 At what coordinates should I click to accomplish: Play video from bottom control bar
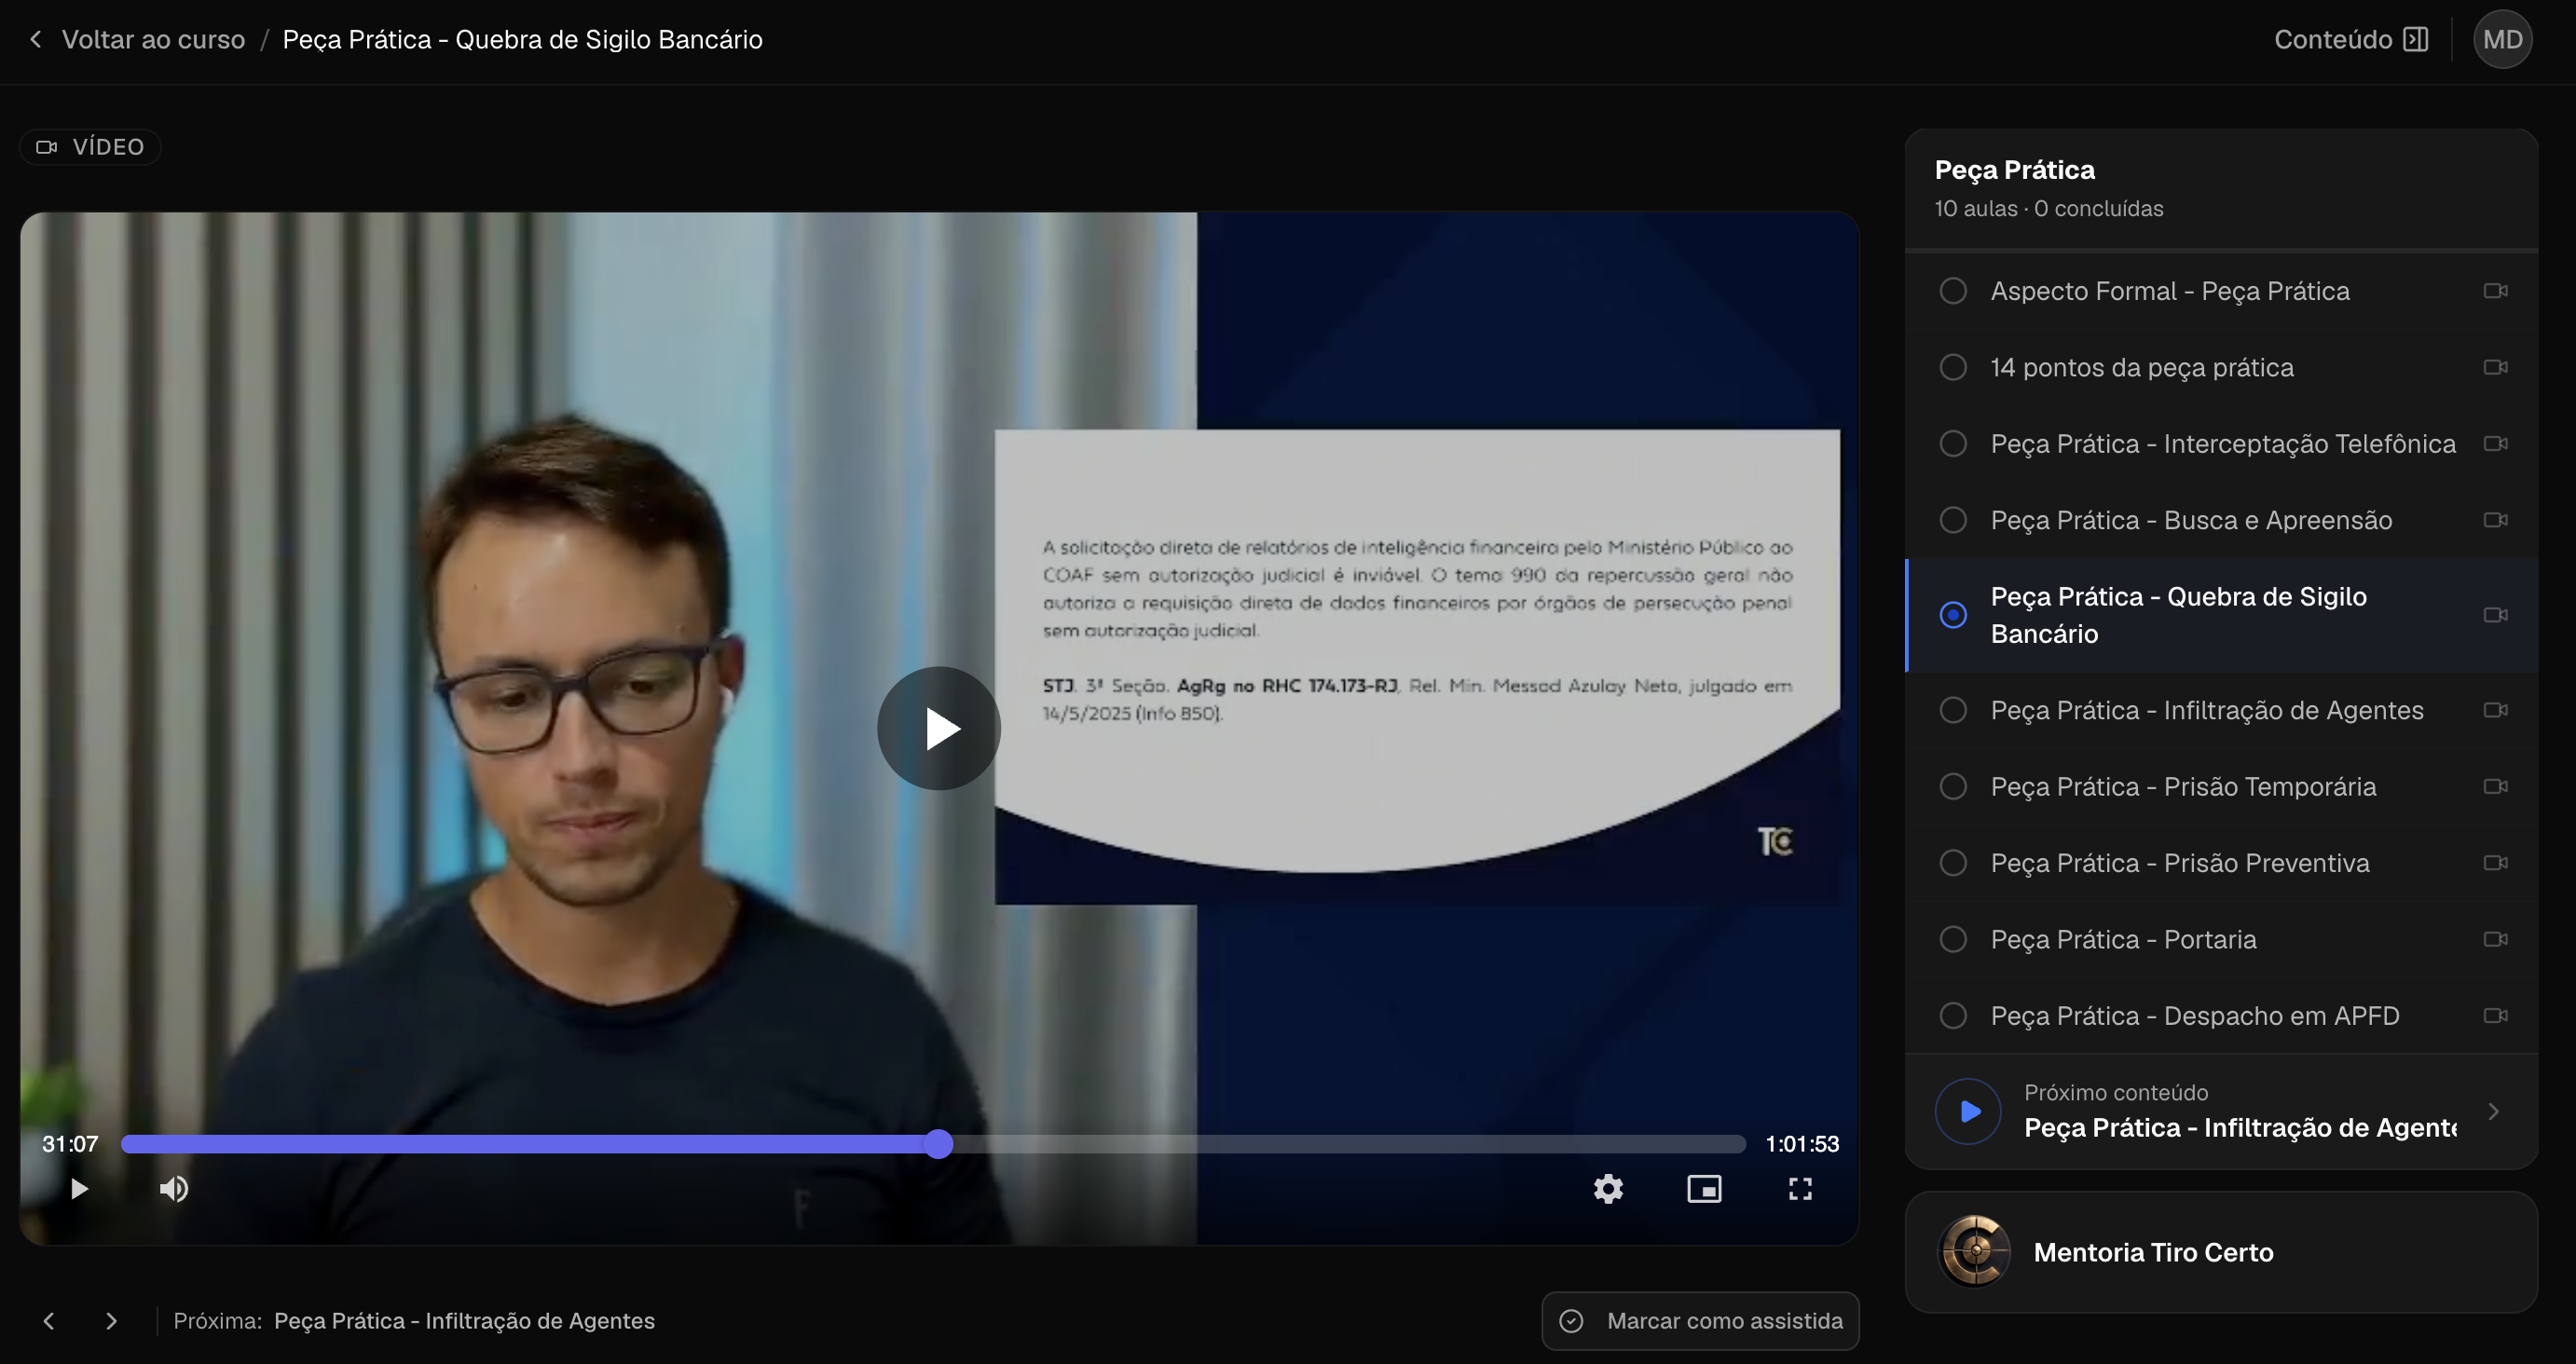click(x=79, y=1188)
